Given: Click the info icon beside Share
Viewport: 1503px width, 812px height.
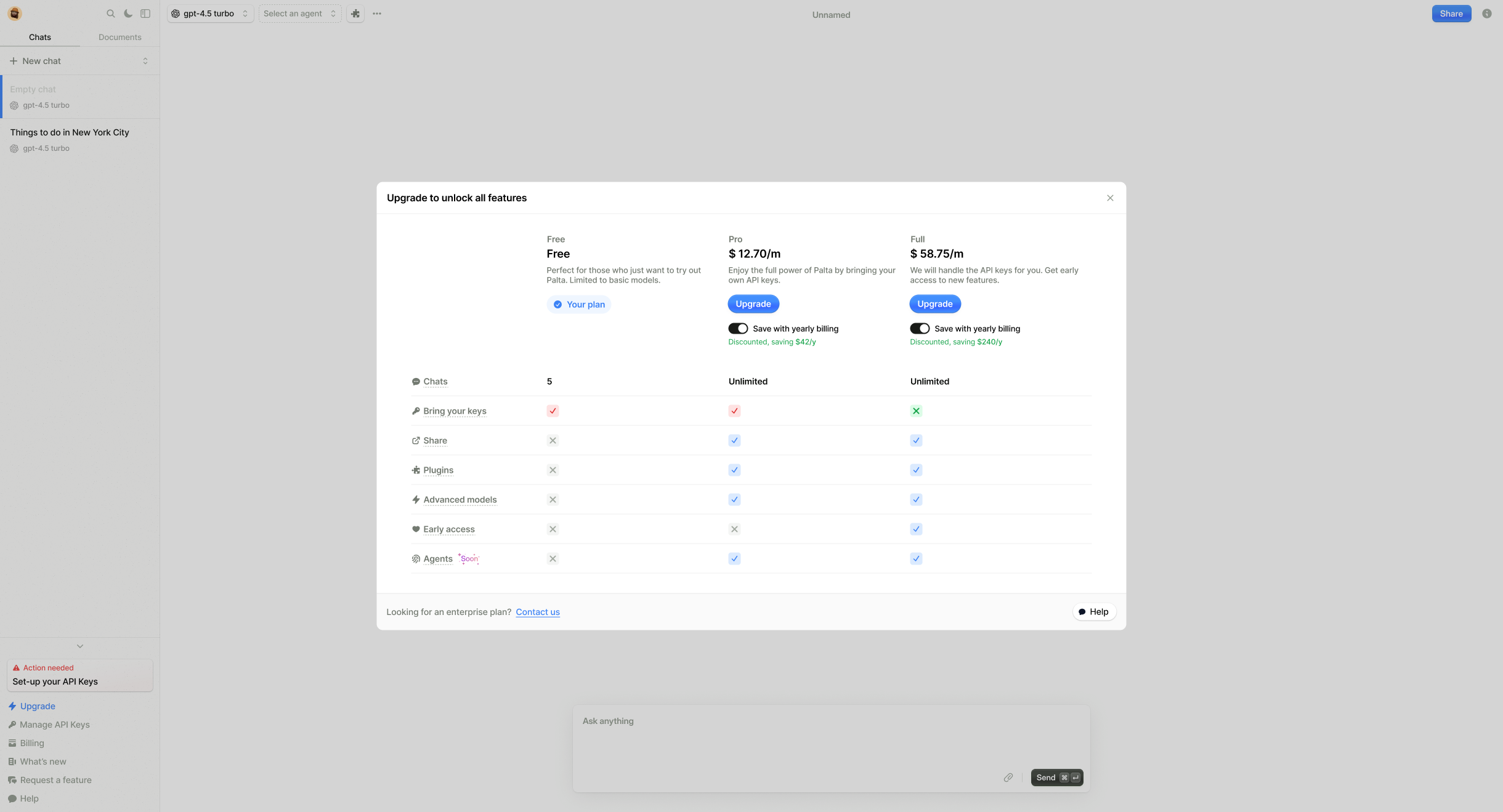Looking at the screenshot, I should coord(1487,14).
